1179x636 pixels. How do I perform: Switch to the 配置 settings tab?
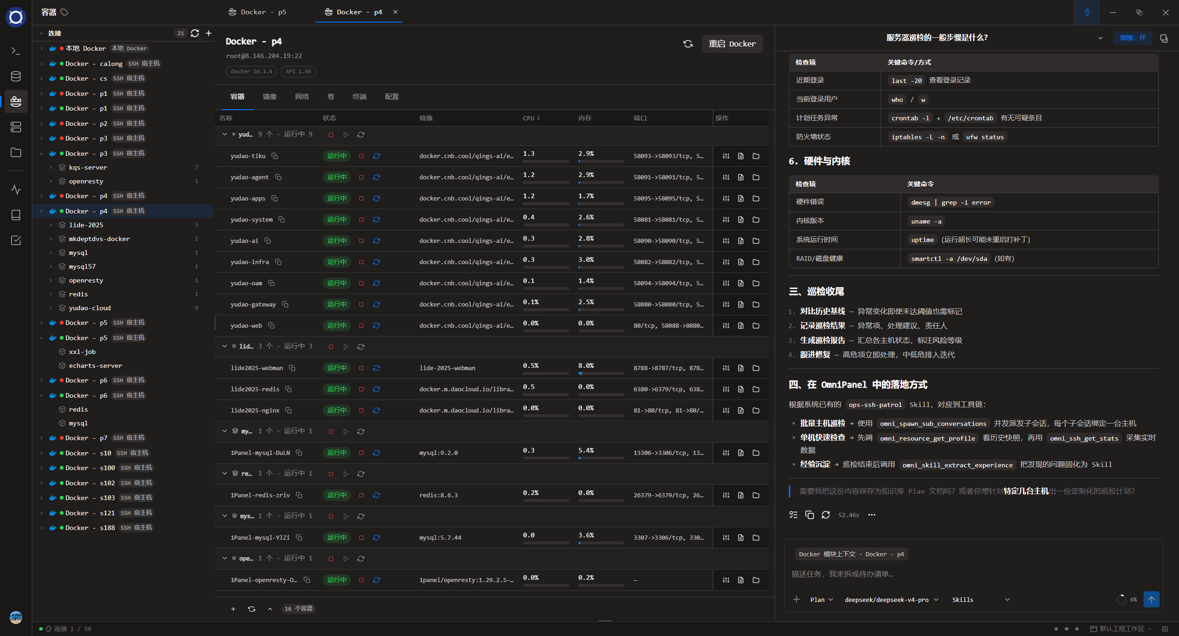point(391,97)
